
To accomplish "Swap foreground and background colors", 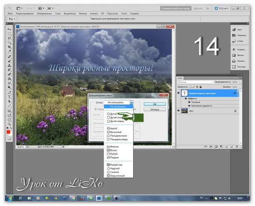I will click(x=11, y=128).
